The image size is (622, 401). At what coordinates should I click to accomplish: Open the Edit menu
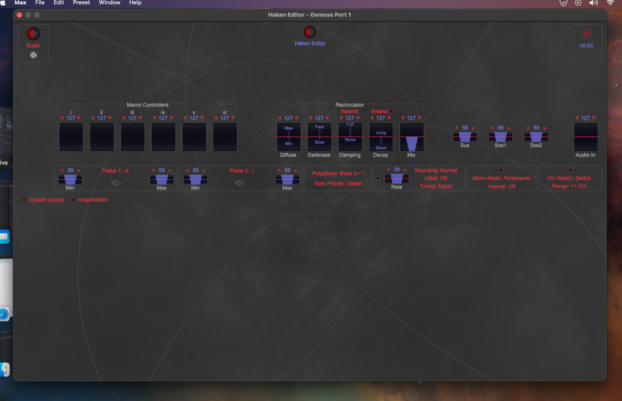point(59,3)
